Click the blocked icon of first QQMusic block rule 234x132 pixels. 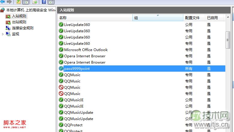(61, 88)
